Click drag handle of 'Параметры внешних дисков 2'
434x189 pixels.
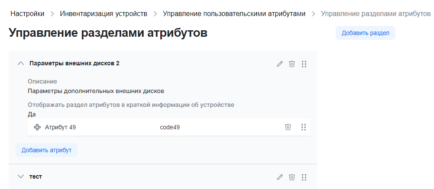(304, 64)
